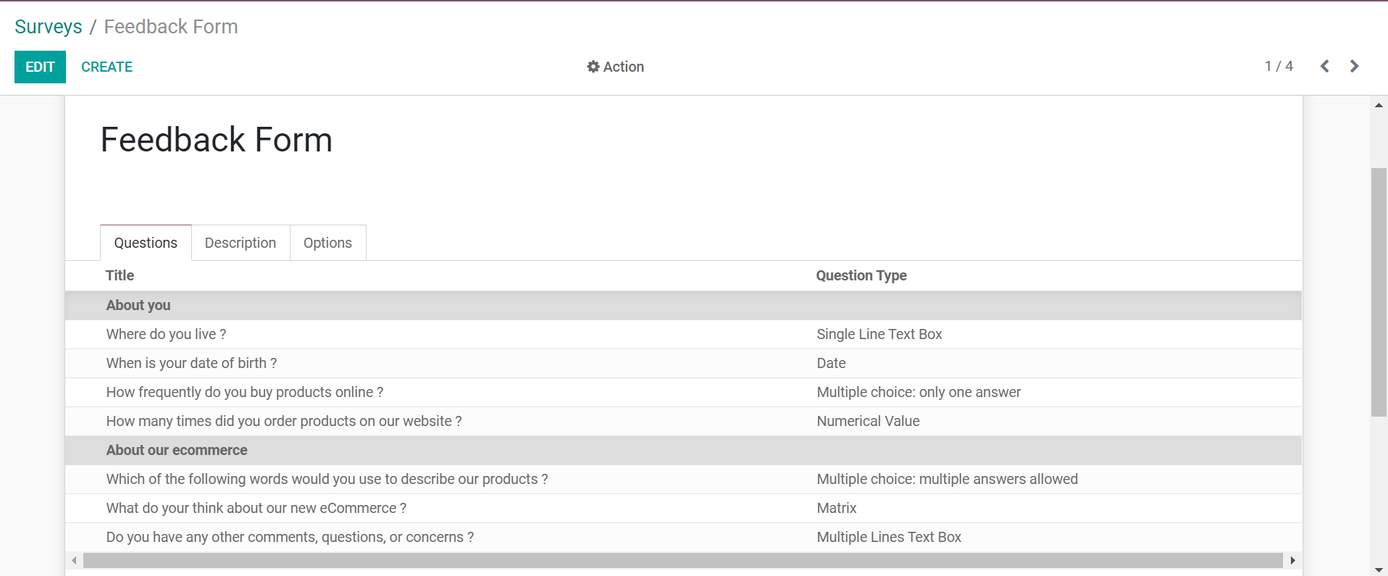Open the Surveys breadcrumb link
Screen dimensions: 1388x576
pyautogui.click(x=49, y=27)
